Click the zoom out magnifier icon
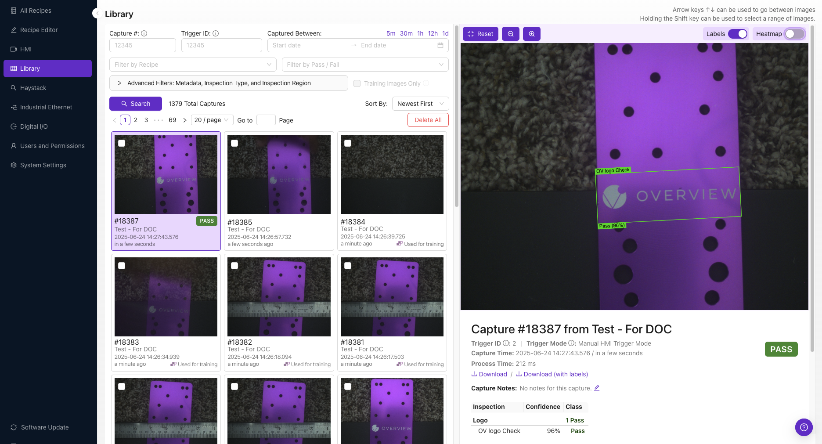 (510, 34)
